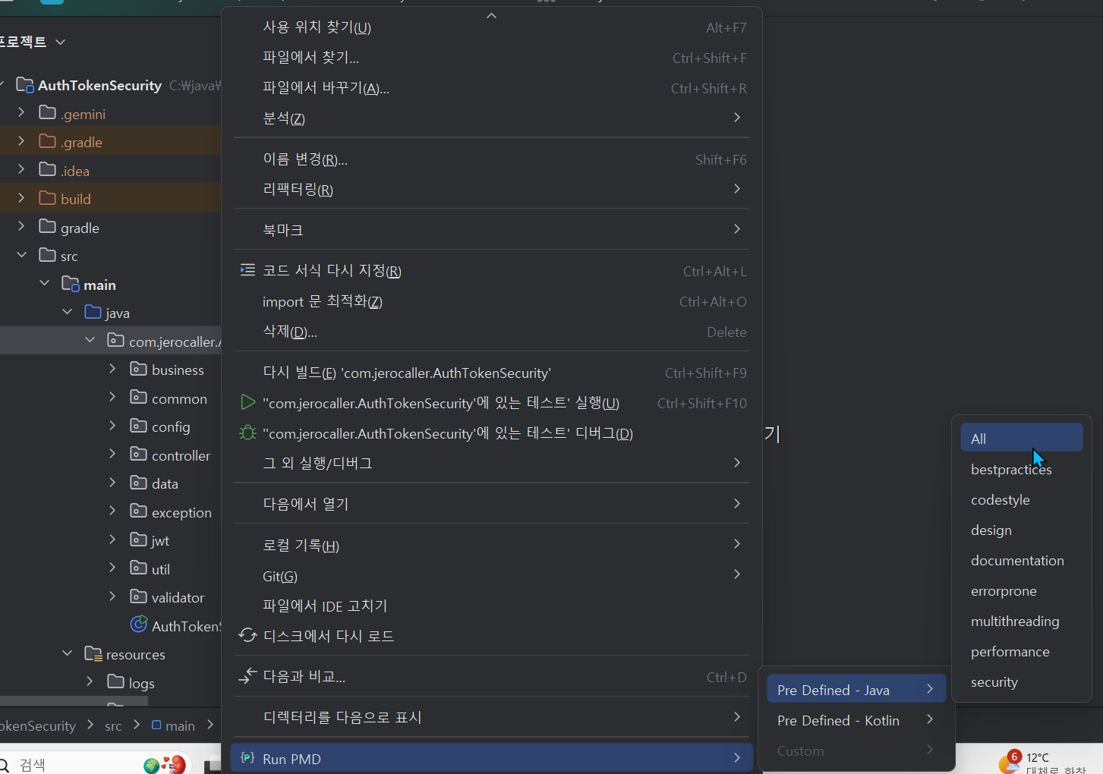Open the 프로젝트 view dropdown
Viewport: 1103px width, 774px height.
click(59, 42)
